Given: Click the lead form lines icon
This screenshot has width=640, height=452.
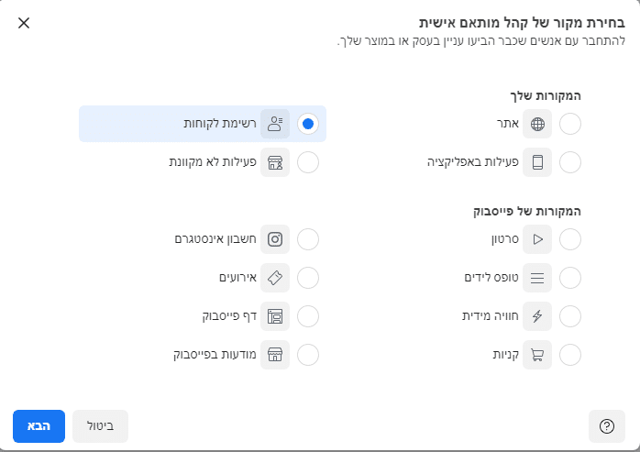Looking at the screenshot, I should (x=537, y=278).
